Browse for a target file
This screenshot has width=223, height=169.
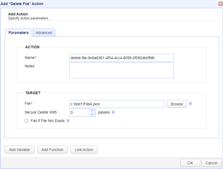[x=177, y=104]
